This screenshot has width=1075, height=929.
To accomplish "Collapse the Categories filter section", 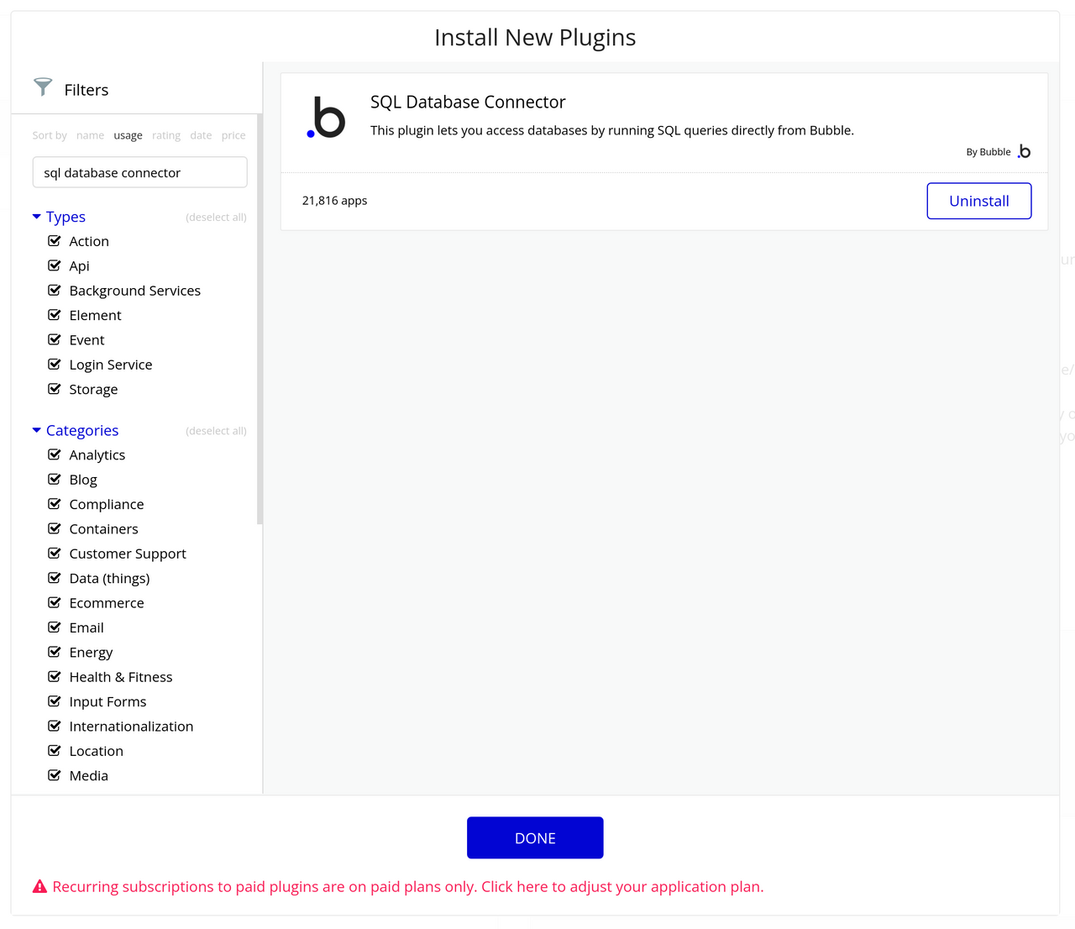I will pyautogui.click(x=76, y=430).
